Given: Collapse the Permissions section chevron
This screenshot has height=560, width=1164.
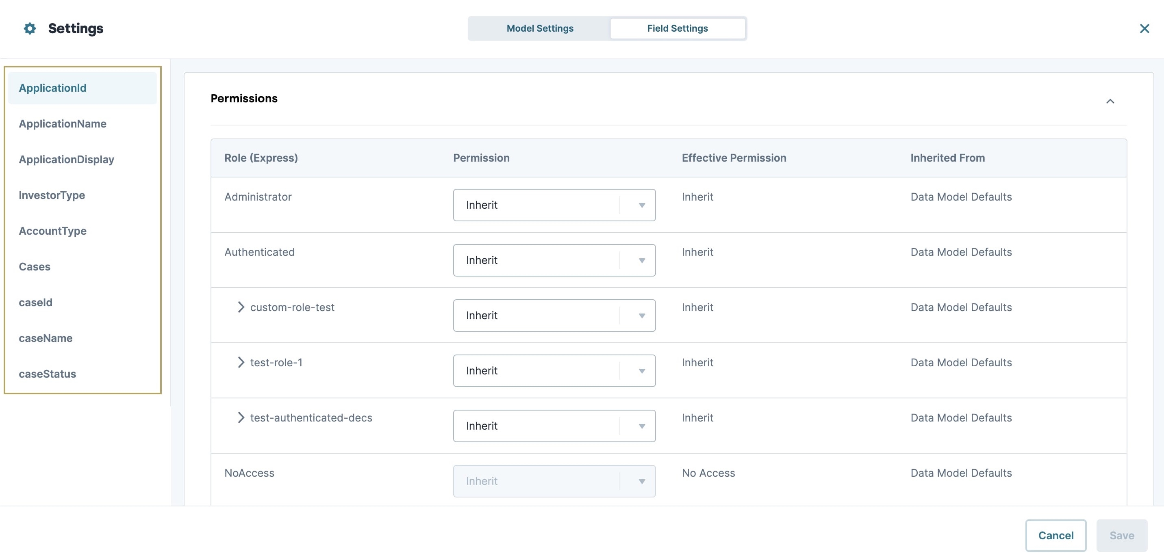Looking at the screenshot, I should point(1110,101).
